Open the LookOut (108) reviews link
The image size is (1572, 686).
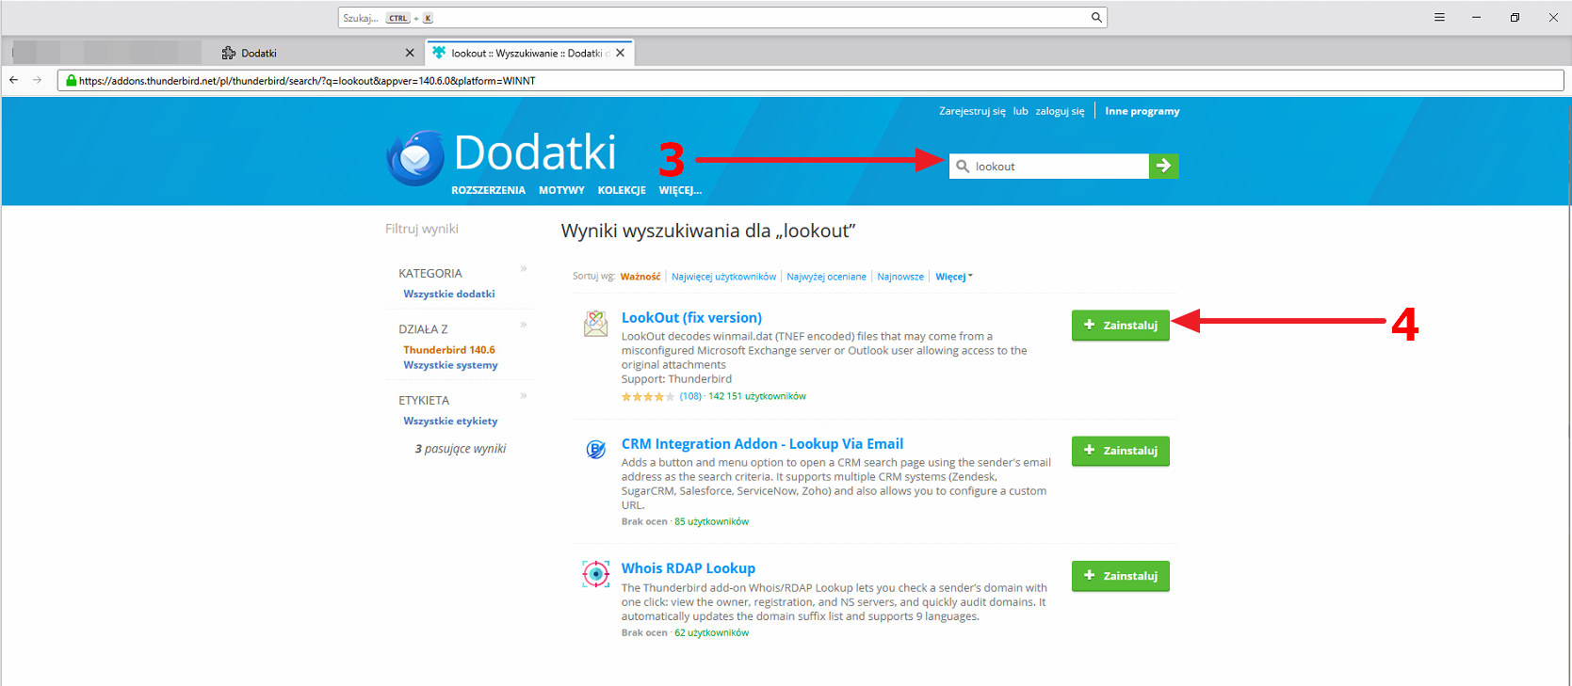(690, 396)
